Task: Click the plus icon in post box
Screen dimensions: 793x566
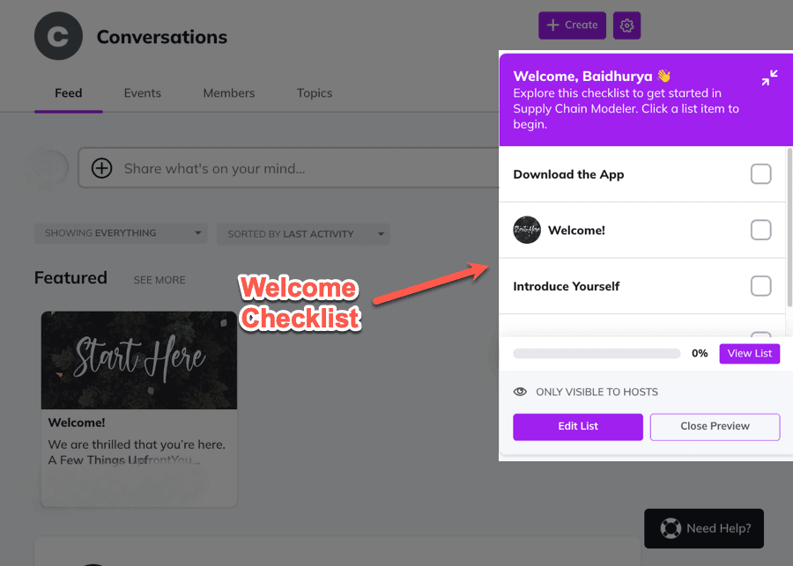Action: (x=102, y=168)
